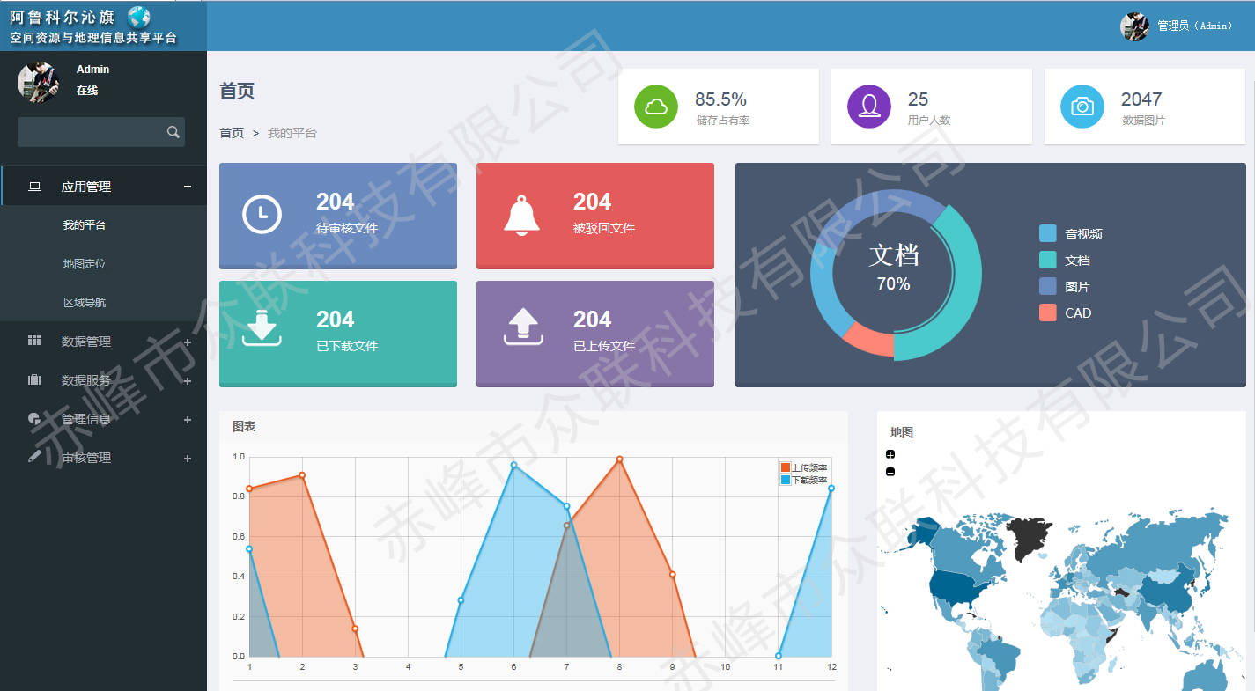Click the green cloud storage icon
Screen dimensions: 1255x691
coord(656,107)
